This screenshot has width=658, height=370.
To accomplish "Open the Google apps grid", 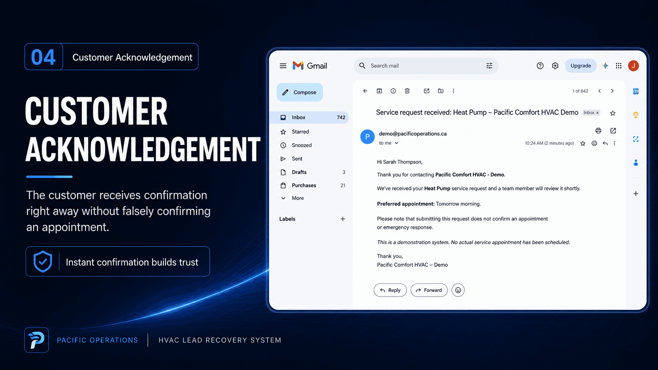I will 619,66.
